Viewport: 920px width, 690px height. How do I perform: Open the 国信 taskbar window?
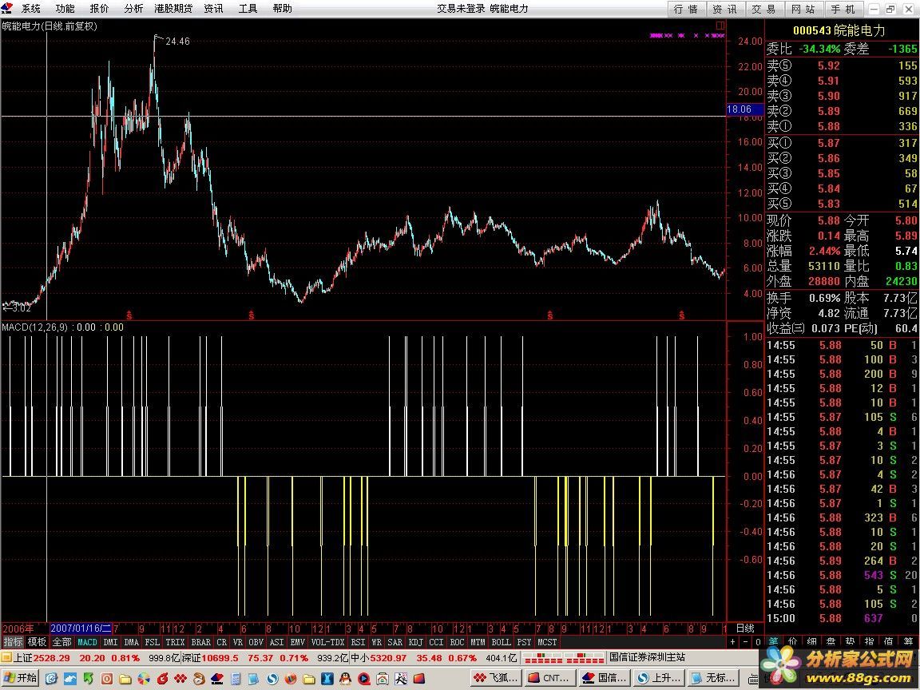(x=605, y=678)
